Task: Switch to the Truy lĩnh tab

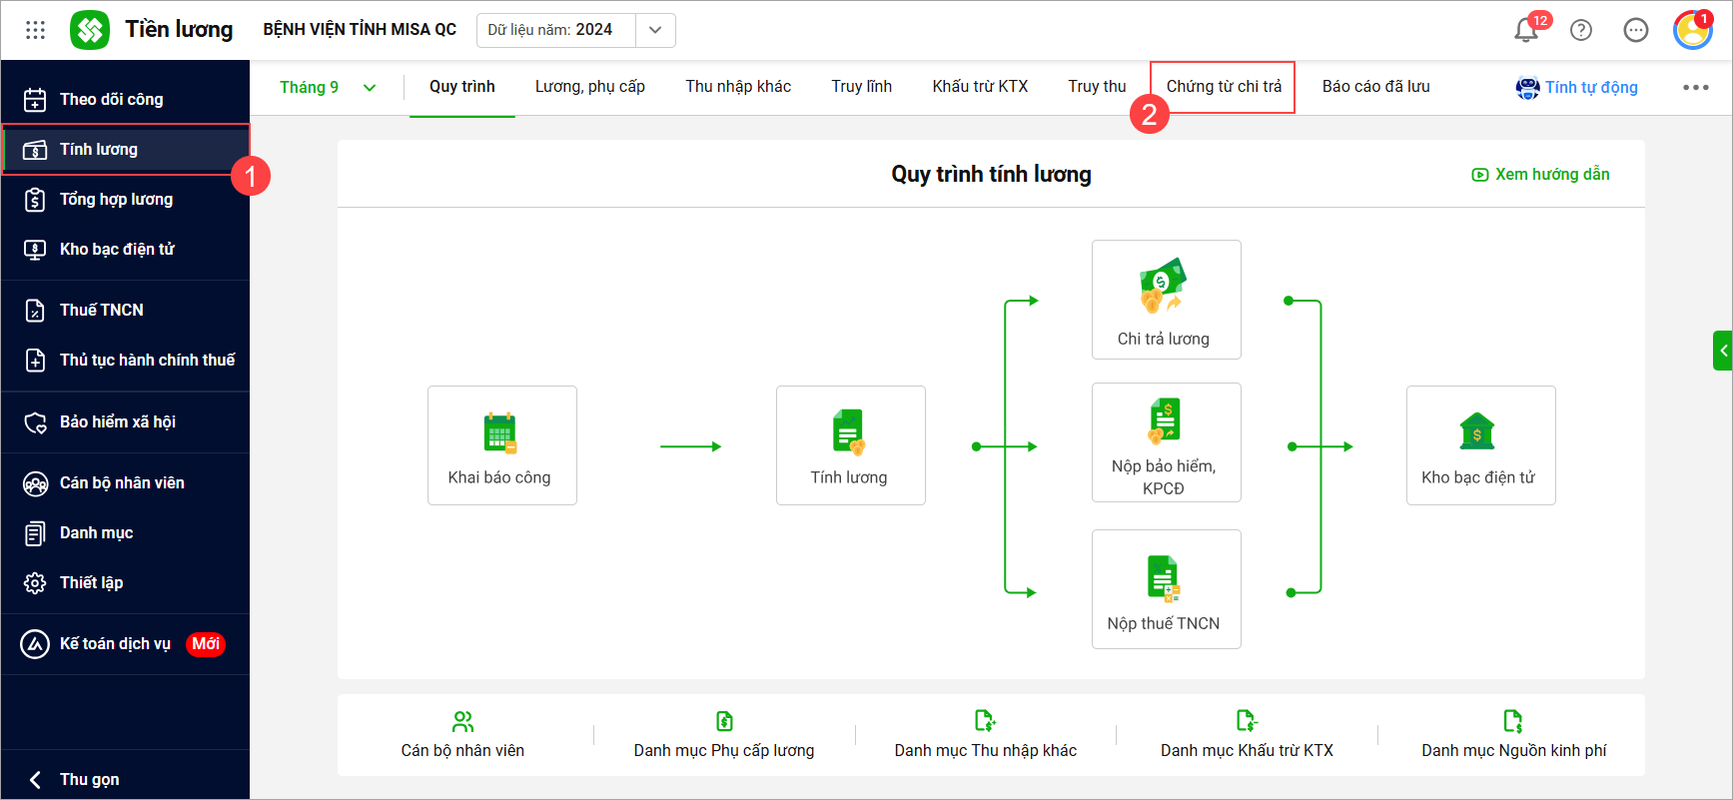Action: point(862,87)
